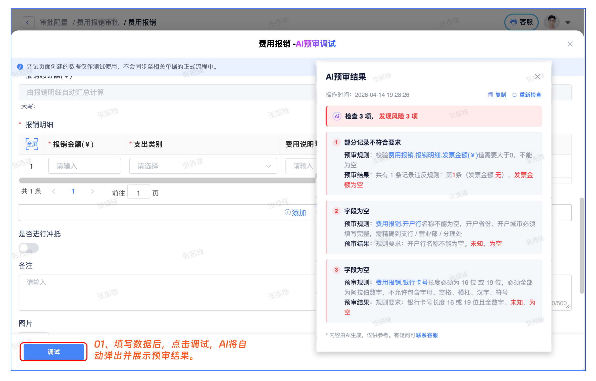Click the user avatar picture
This screenshot has height=381, width=596.
(x=552, y=22)
